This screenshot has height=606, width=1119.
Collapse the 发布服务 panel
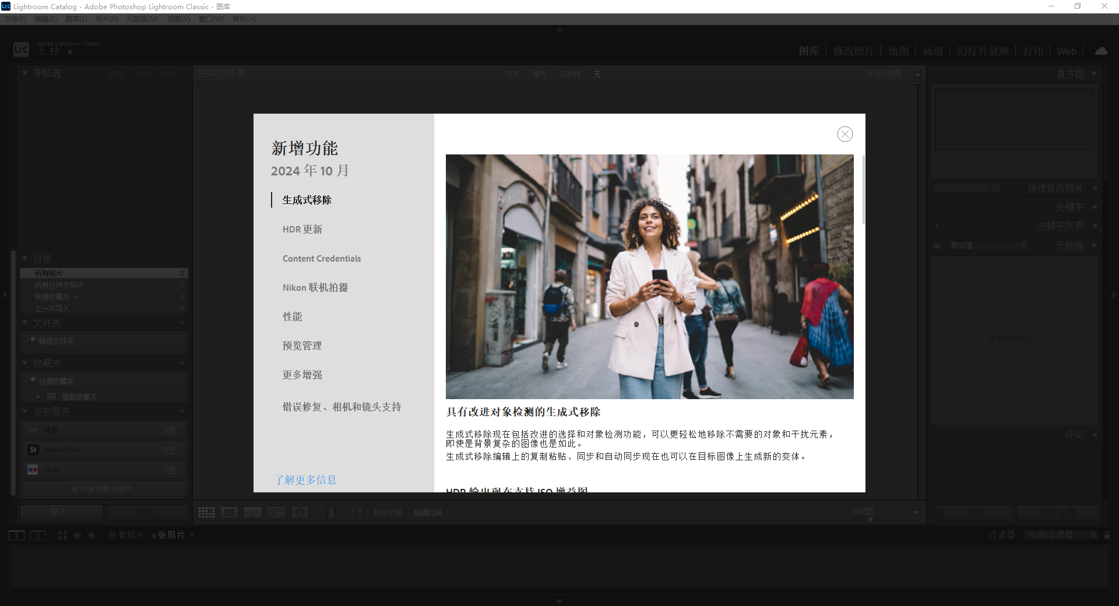(x=24, y=411)
